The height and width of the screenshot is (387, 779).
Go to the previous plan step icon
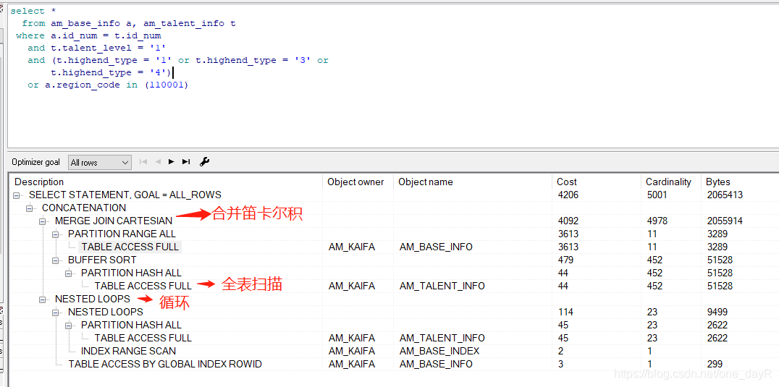click(158, 162)
